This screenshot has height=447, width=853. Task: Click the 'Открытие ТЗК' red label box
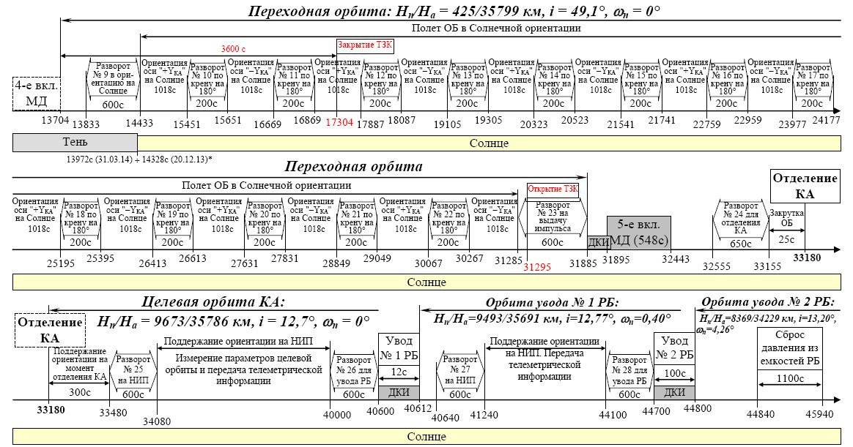(x=553, y=189)
